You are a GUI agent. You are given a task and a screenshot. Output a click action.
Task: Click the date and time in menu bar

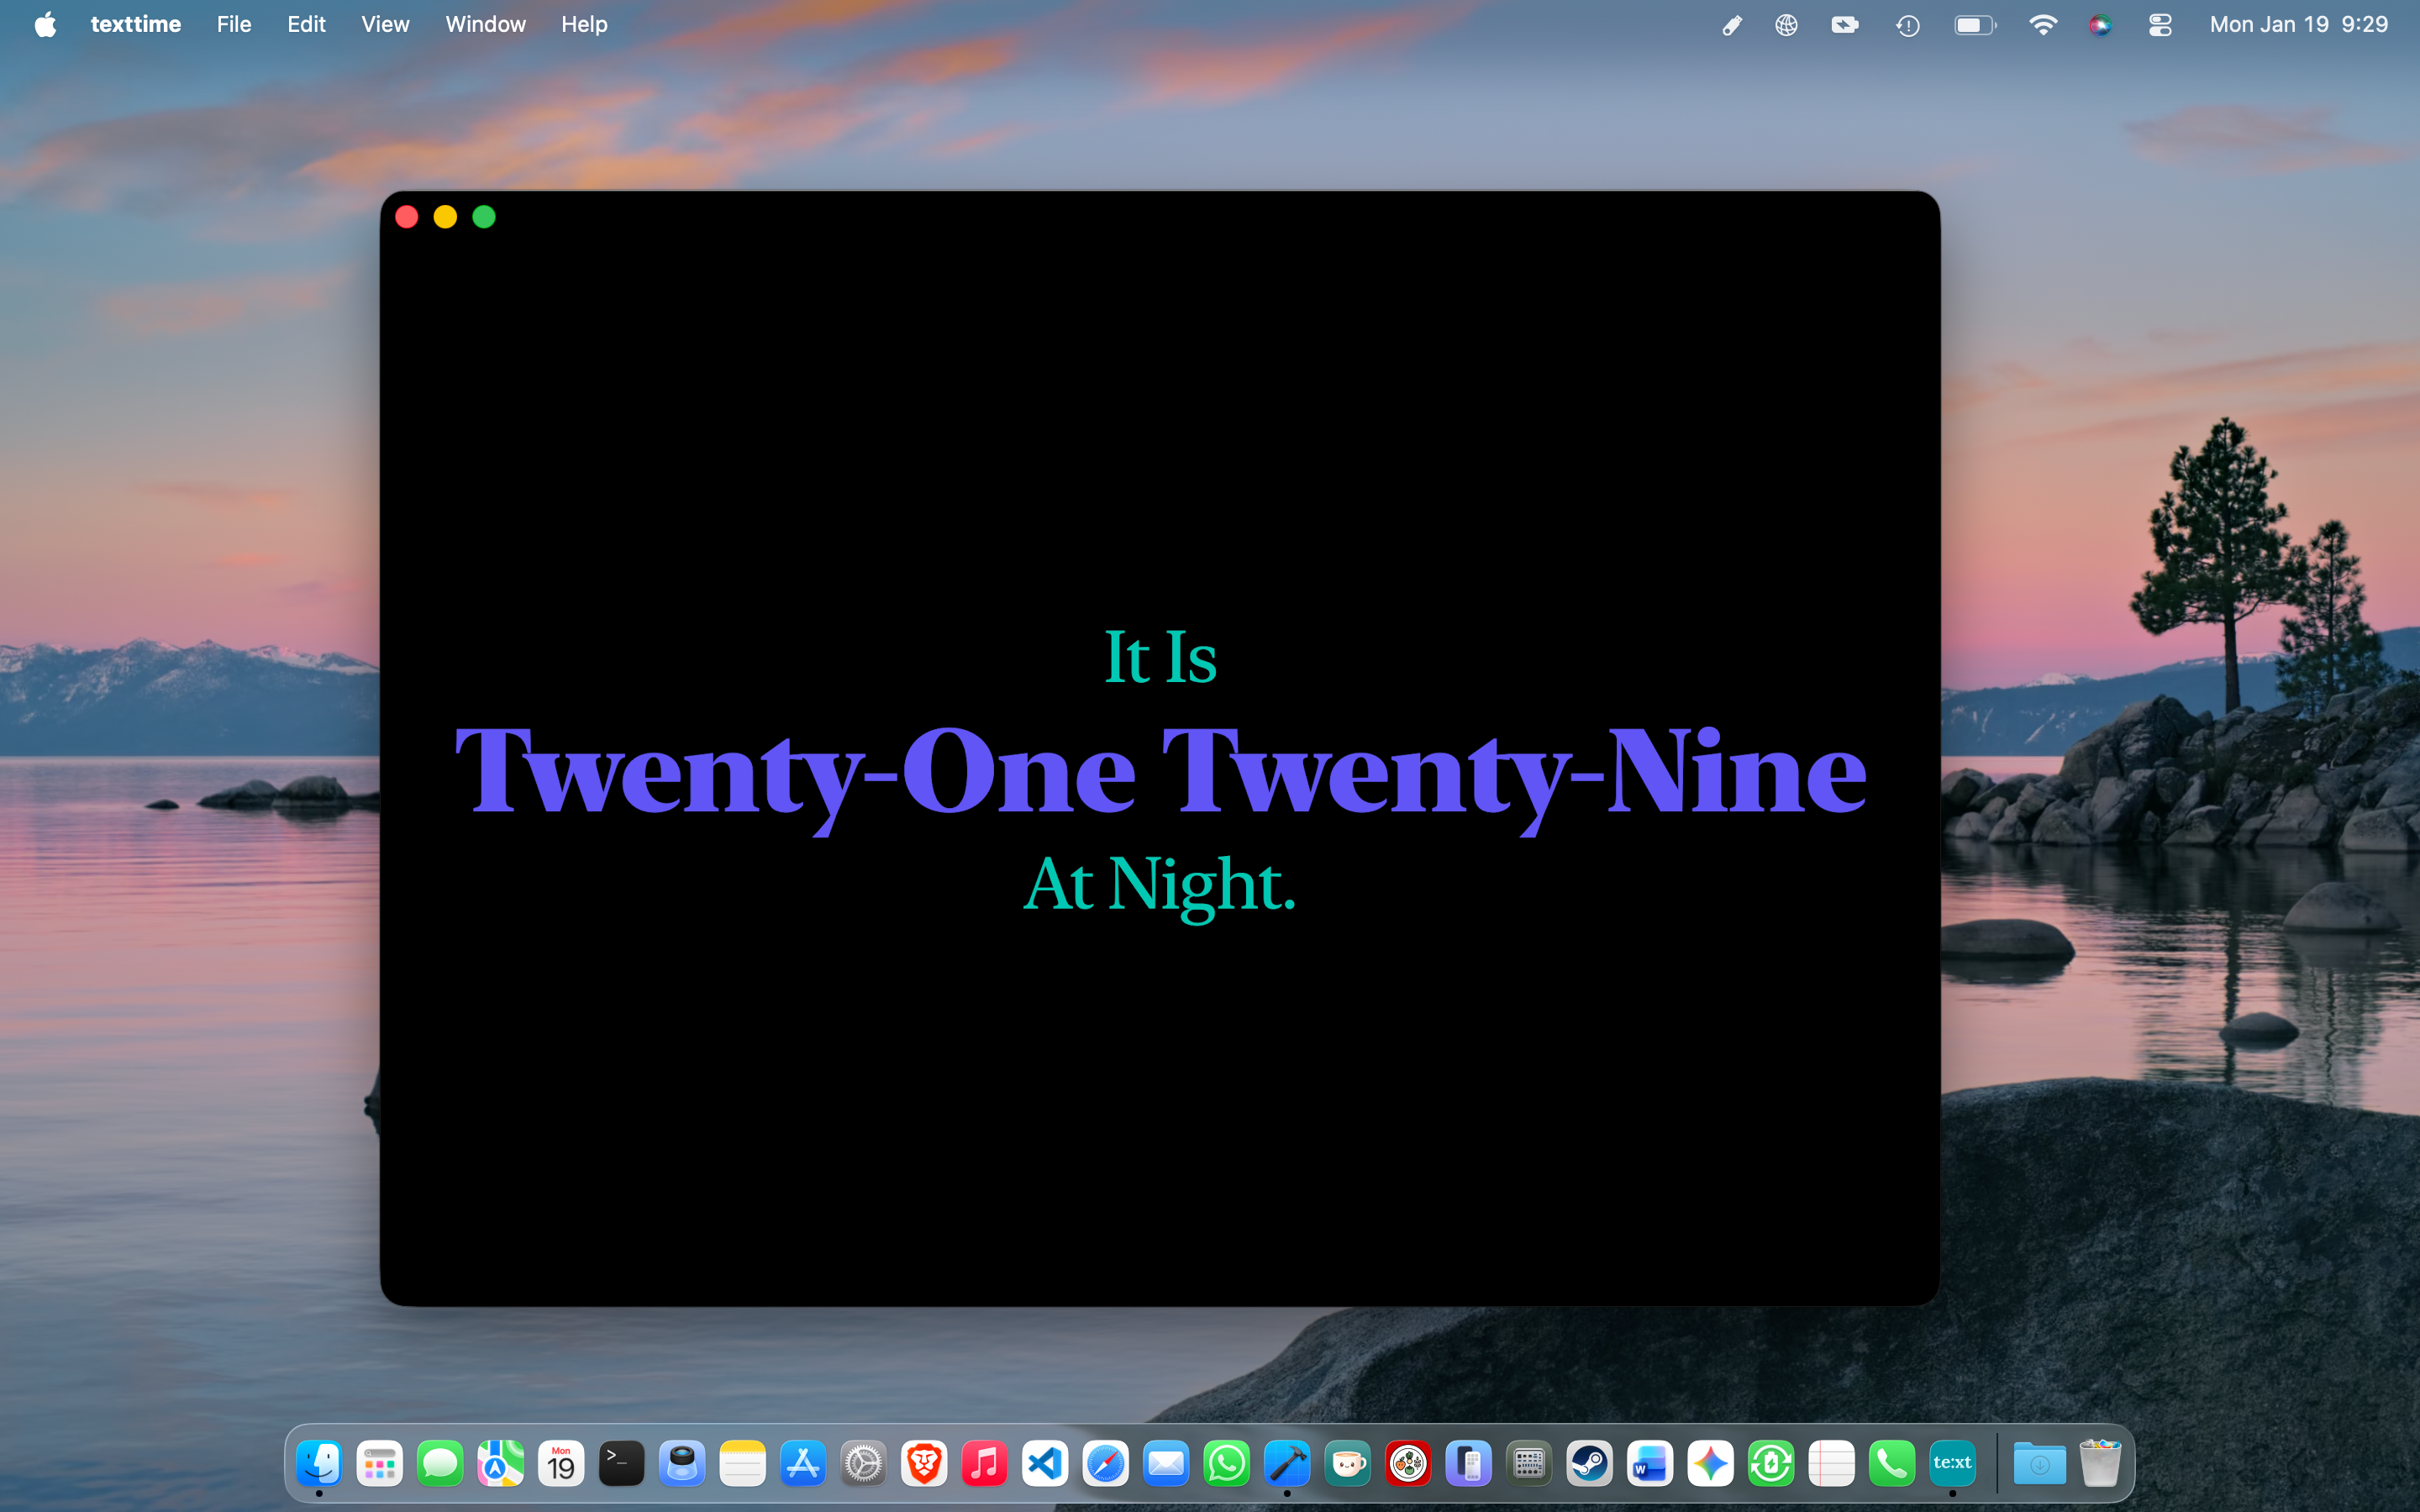(x=2298, y=24)
